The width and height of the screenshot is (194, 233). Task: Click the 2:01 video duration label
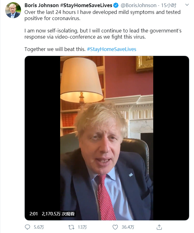coord(34,214)
